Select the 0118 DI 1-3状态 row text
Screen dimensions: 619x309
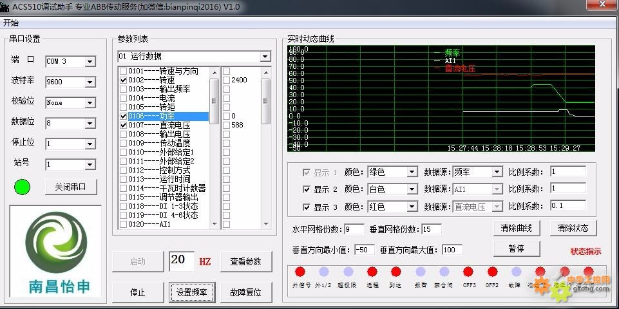tap(163, 206)
